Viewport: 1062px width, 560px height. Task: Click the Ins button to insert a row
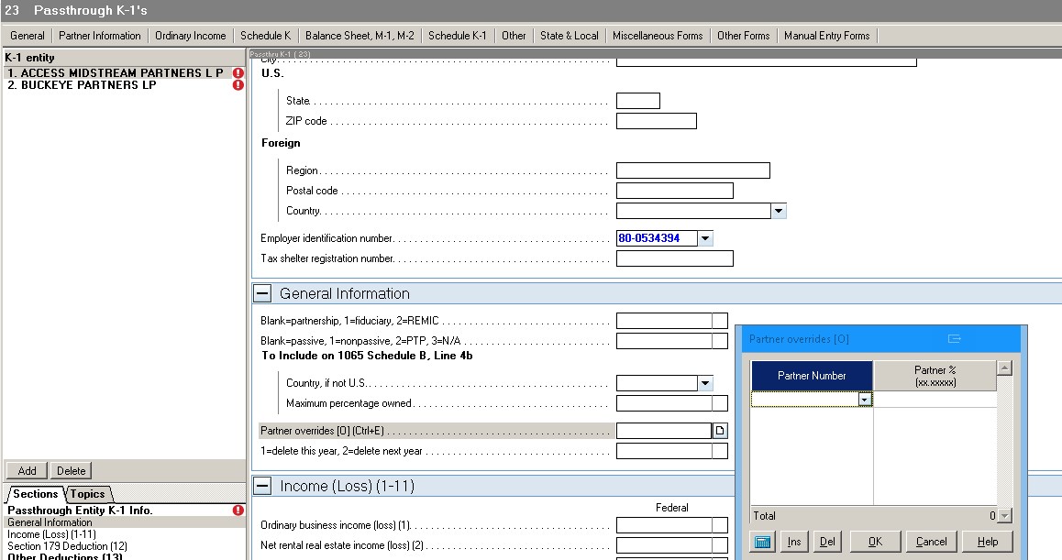click(794, 542)
